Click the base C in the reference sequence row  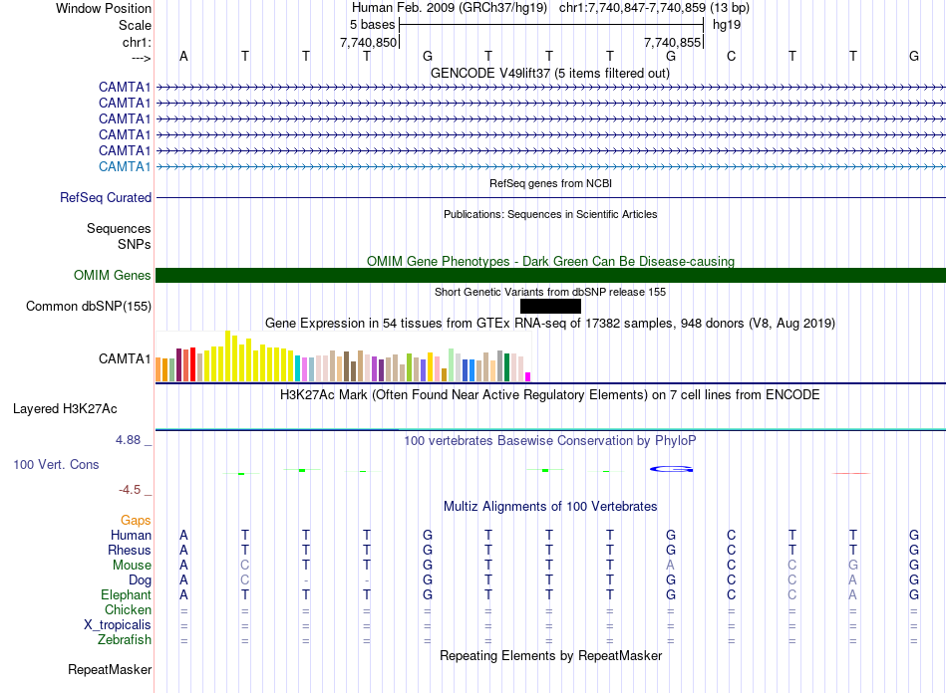tap(732, 56)
